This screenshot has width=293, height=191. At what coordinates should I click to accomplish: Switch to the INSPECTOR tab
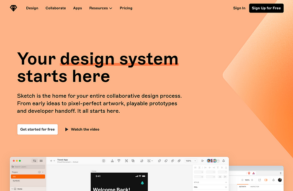point(254,187)
